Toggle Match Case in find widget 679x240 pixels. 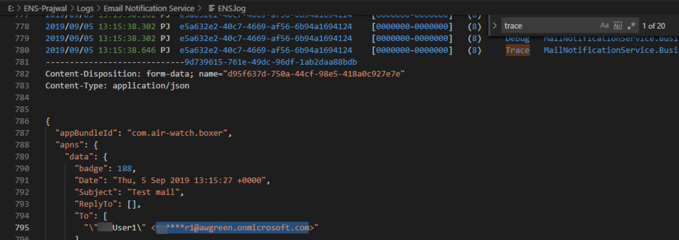click(604, 26)
